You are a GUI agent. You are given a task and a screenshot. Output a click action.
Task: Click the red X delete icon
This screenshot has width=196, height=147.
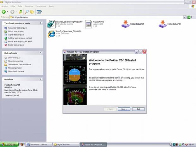click(x=6, y=45)
